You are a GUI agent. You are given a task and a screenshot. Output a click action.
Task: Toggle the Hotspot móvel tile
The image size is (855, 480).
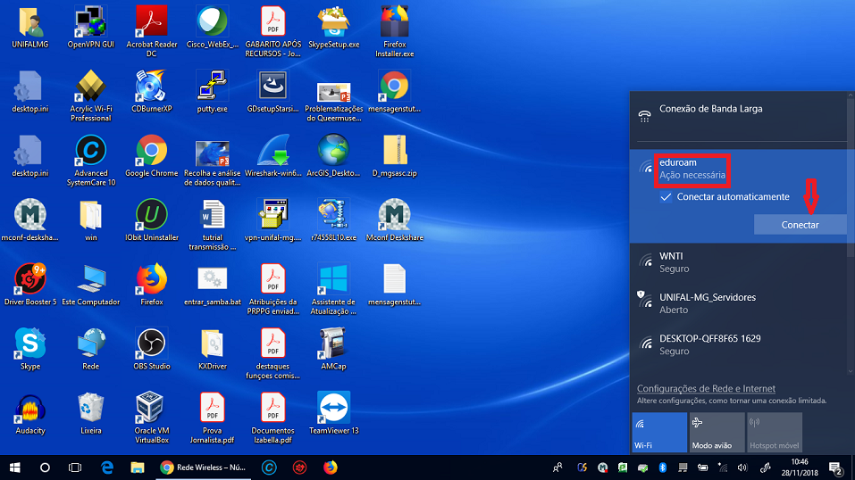pyautogui.click(x=775, y=432)
